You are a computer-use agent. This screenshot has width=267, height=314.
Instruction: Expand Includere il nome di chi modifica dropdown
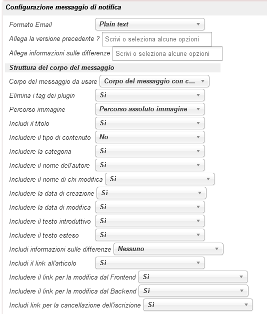pyautogui.click(x=160, y=179)
